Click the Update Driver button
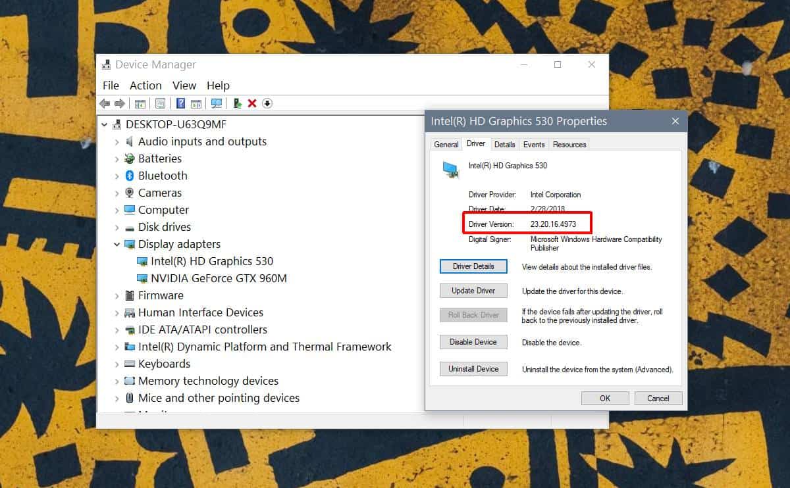790x488 pixels. pyautogui.click(x=473, y=291)
